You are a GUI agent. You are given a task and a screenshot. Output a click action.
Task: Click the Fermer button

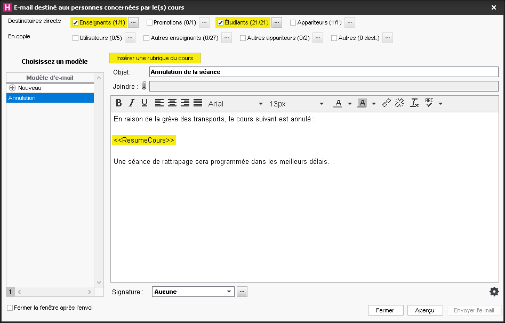coord(385,310)
